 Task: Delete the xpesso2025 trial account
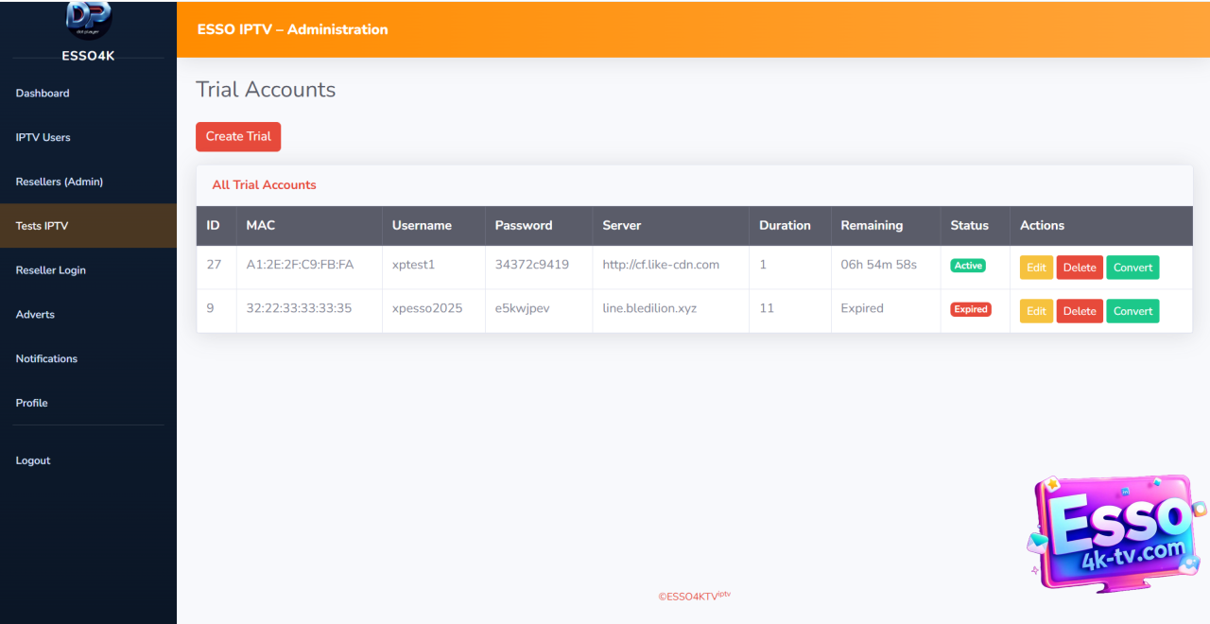click(1079, 311)
